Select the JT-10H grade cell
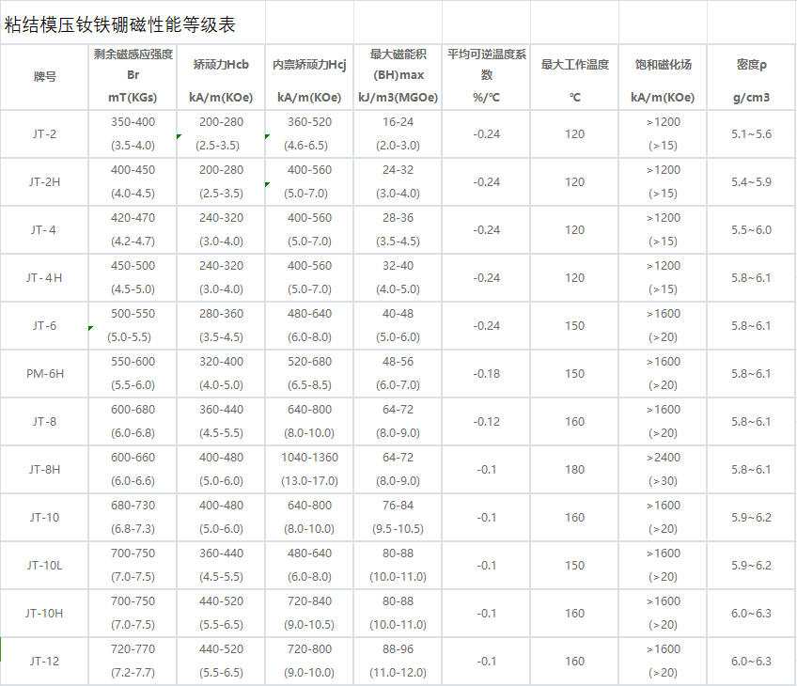Viewport: 797px width, 686px height. click(x=45, y=614)
